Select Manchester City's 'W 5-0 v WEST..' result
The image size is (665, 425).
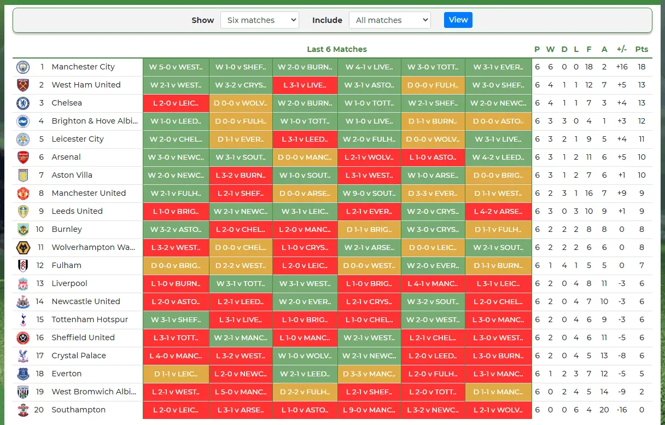176,67
